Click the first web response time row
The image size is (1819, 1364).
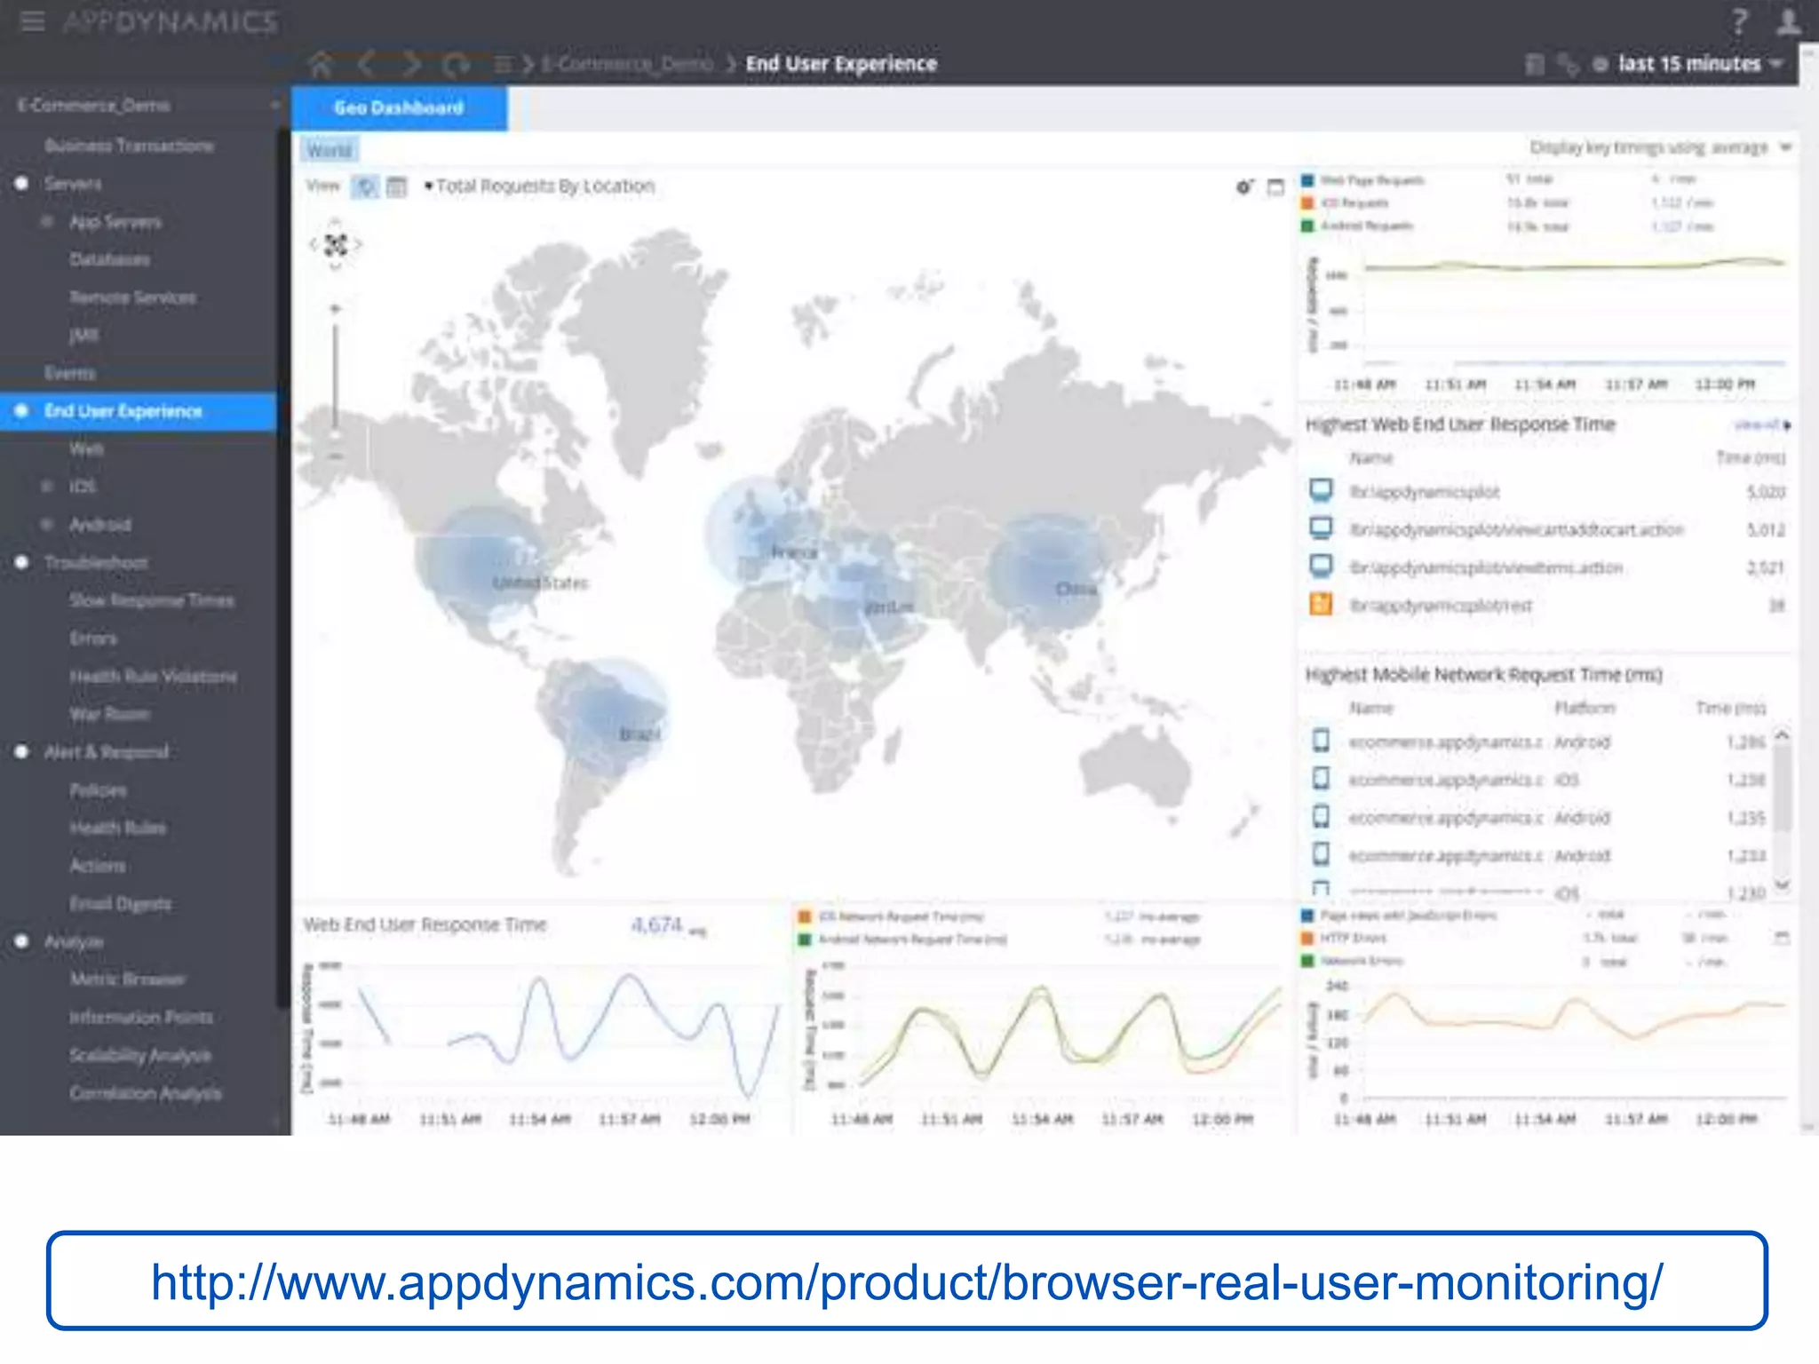(1546, 492)
